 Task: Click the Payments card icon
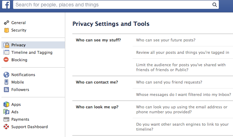pyautogui.click(x=6, y=119)
